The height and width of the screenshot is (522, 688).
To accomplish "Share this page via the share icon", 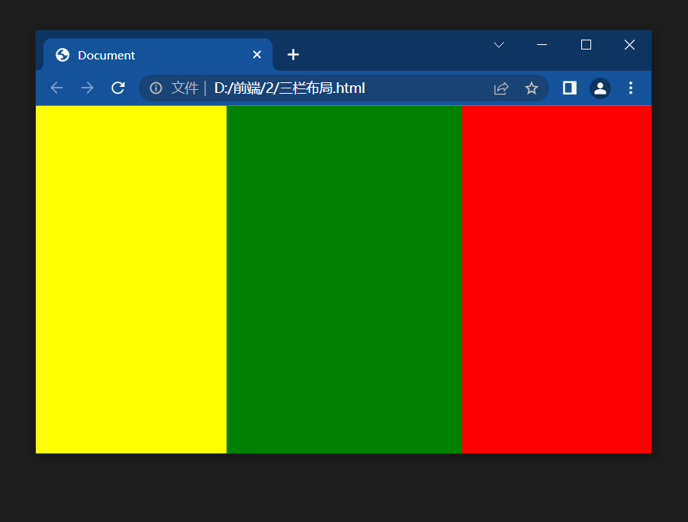I will click(x=501, y=88).
